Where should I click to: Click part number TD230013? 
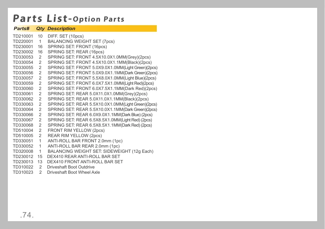(23, 162)
